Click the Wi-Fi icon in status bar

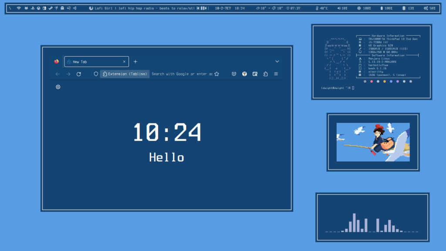point(19,8)
